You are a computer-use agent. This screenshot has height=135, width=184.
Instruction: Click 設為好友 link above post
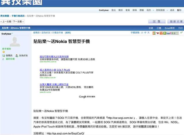click(x=46, y=33)
